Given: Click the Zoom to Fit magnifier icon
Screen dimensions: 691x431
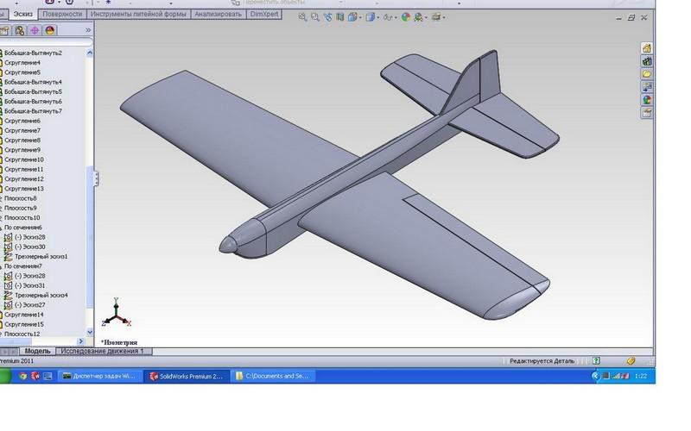Looking at the screenshot, I should point(302,16).
